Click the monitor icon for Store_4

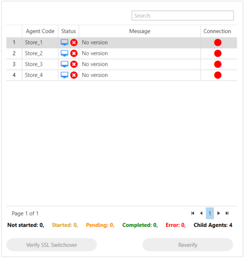click(64, 75)
